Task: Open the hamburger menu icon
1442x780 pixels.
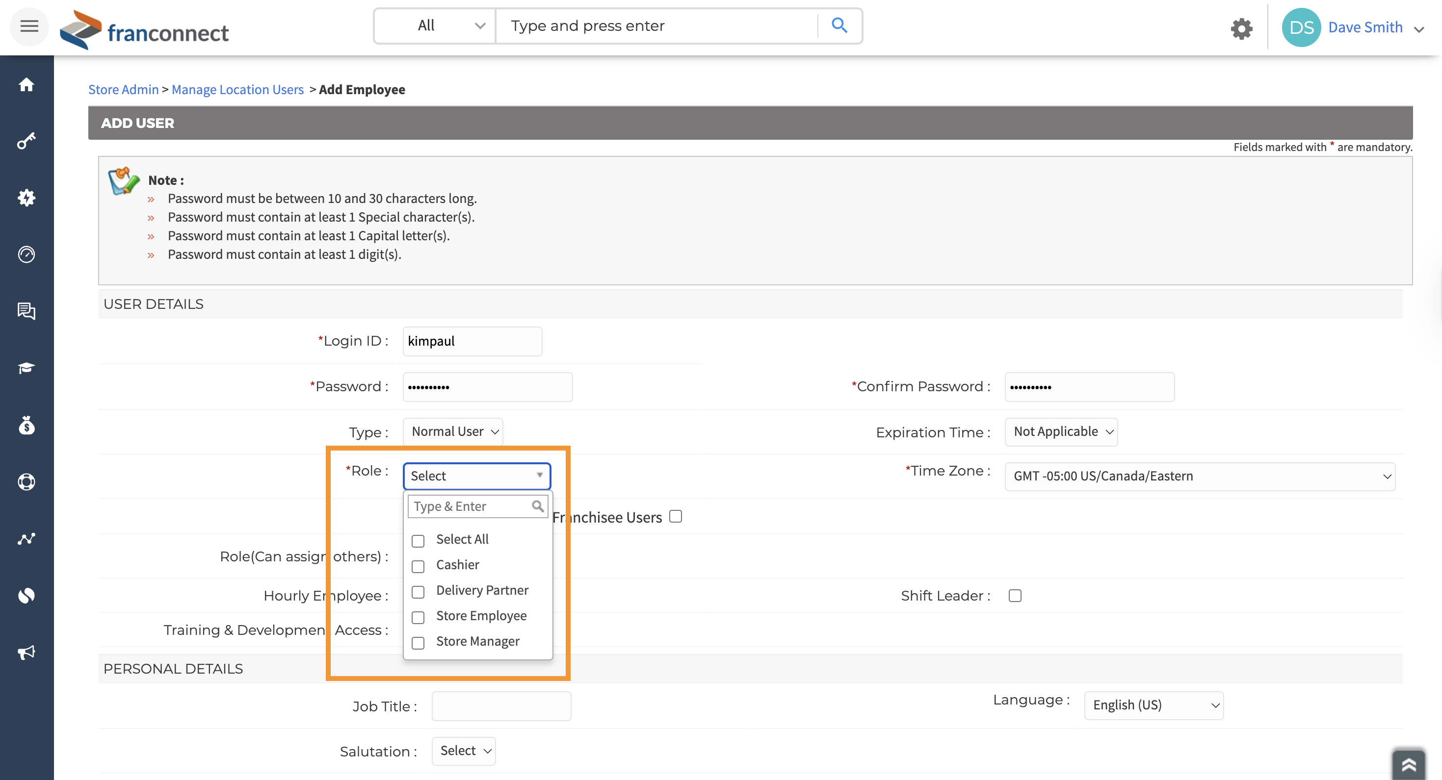Action: click(29, 26)
